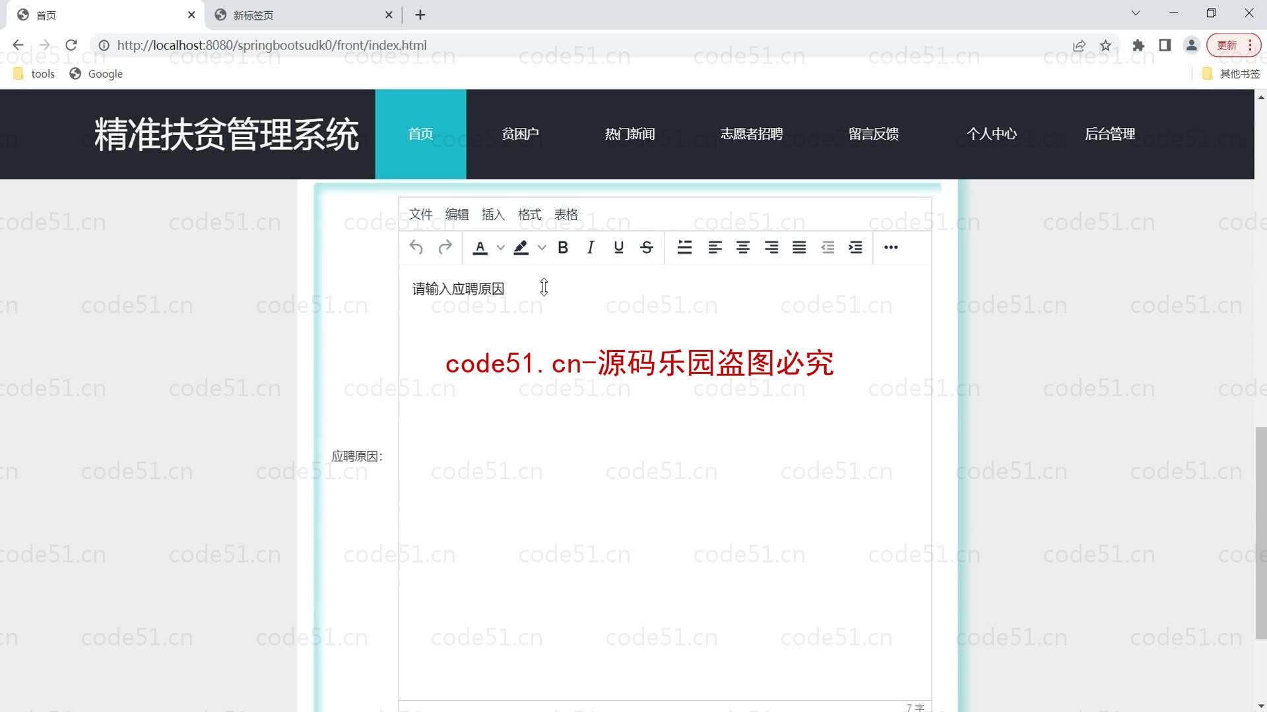Reload the current page
This screenshot has height=712, width=1267.
point(71,45)
